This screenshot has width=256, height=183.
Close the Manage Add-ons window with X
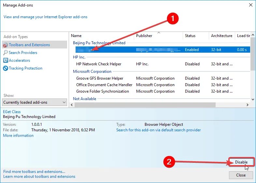coord(251,5)
